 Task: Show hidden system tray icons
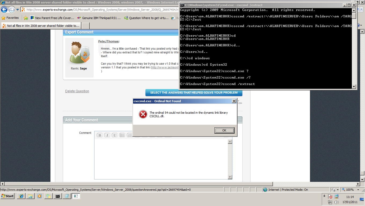pos(324,196)
